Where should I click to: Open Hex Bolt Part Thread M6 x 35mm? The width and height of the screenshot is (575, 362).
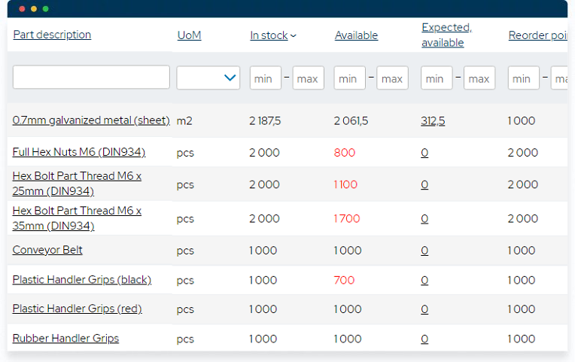77,218
